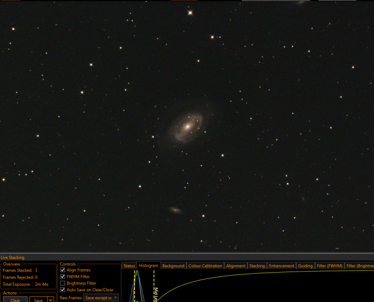Viewport: 374px width, 302px height.
Task: Disable the FWHM Filter checkbox
Action: 63,276
